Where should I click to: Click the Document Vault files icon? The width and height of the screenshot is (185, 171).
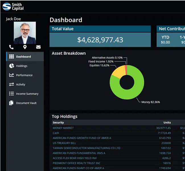point(11,103)
